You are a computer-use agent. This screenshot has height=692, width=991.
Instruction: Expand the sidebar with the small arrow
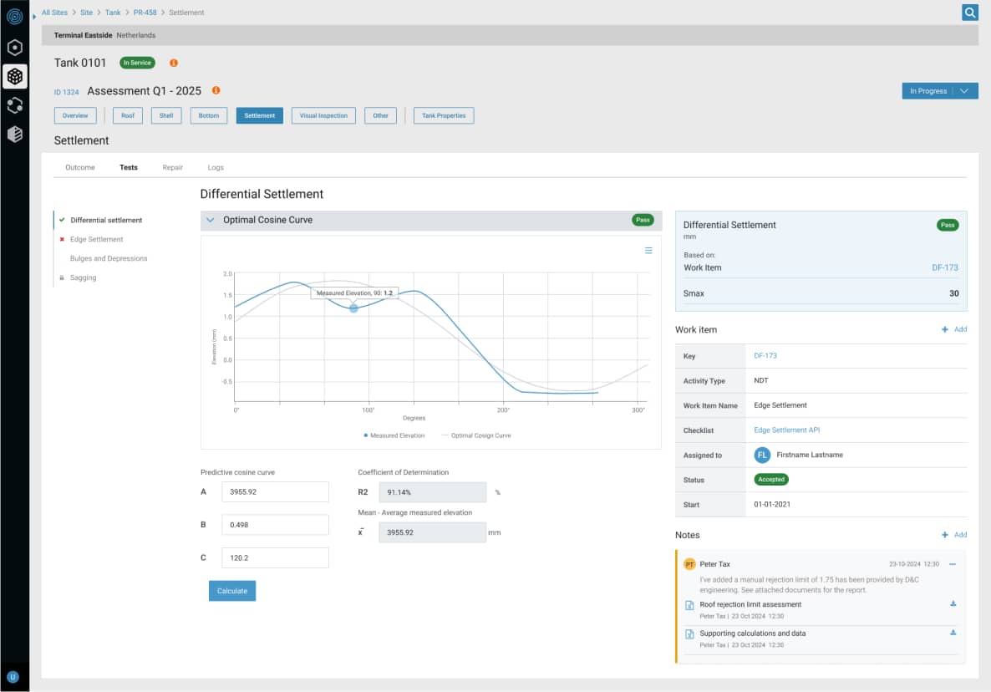pos(34,17)
